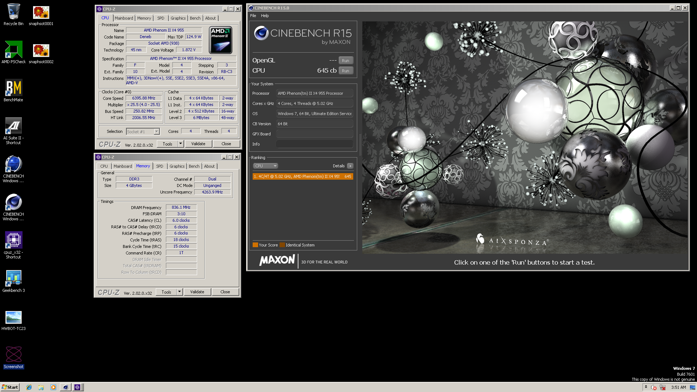The height and width of the screenshot is (392, 697).
Task: Click the AMD Phenom II logo in CPU-Z
Action: click(x=221, y=40)
